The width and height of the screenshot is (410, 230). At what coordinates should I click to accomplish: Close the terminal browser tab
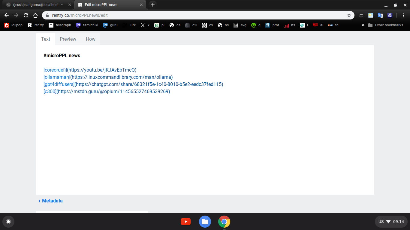pyautogui.click(x=69, y=5)
